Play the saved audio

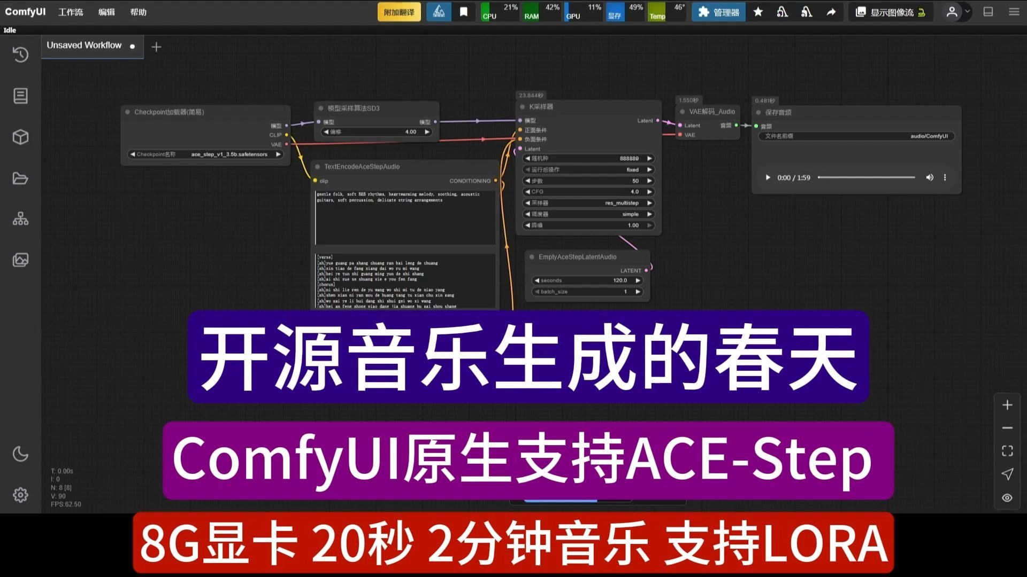[x=768, y=177]
